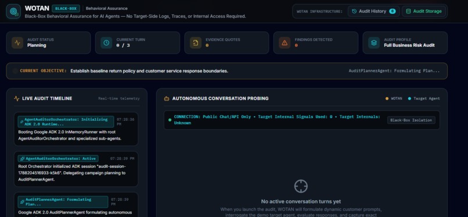Click the 07:28:36 PM timestamp
The image size is (468, 217).
[125, 122]
